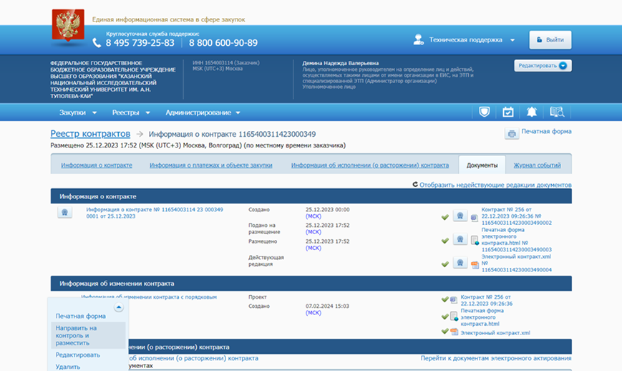Collapse the context menu with up arrow

[x=118, y=307]
